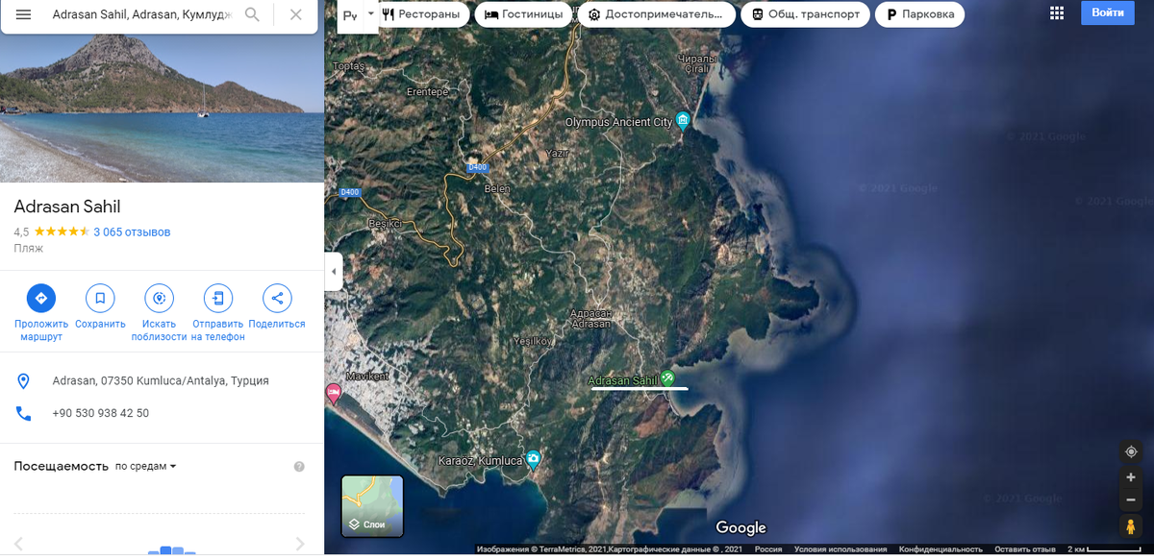The image size is (1154, 560).
Task: Open the hamburger main menu
Action: 23,14
